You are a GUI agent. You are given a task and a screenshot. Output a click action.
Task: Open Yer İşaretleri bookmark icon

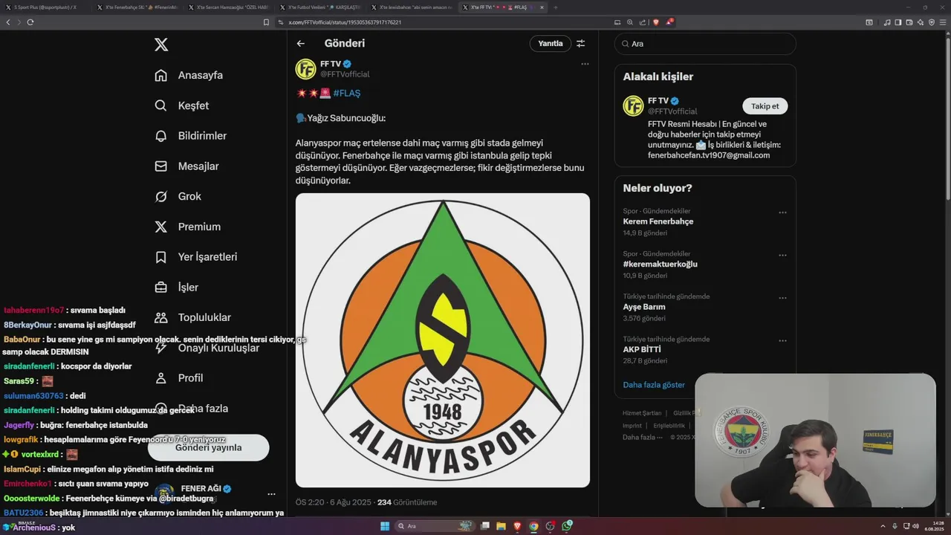[160, 257]
